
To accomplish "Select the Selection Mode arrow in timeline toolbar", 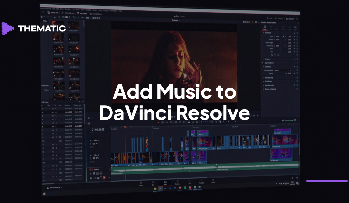I will (159, 123).
